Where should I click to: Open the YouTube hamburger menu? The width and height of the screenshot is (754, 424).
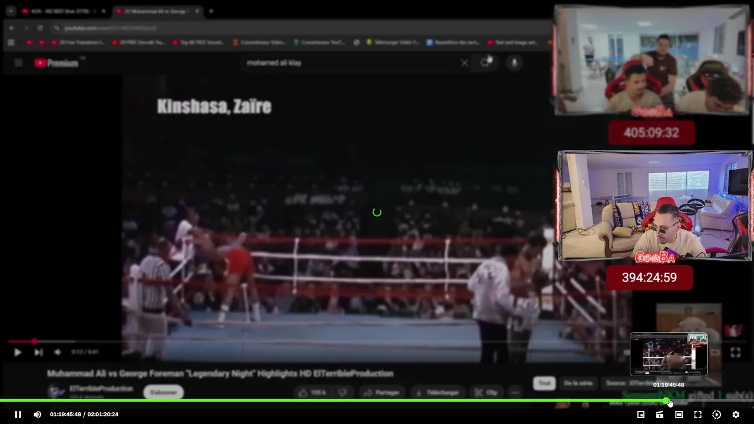click(x=18, y=62)
